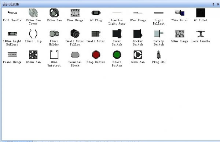This screenshot has width=220, height=142.
Task: Select the 40mm Unistrut profile
Action: tap(54, 55)
